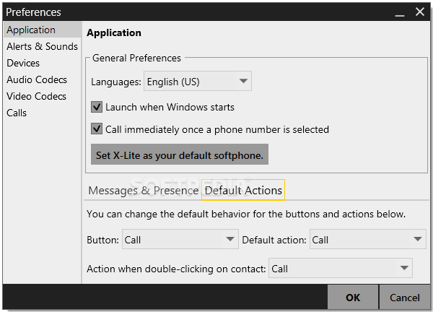Expand the Button dropdown set to Call

point(180,239)
